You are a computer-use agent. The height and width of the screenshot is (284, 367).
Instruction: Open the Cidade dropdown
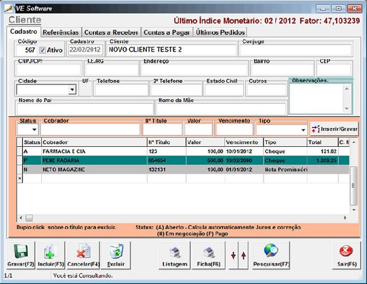72,90
